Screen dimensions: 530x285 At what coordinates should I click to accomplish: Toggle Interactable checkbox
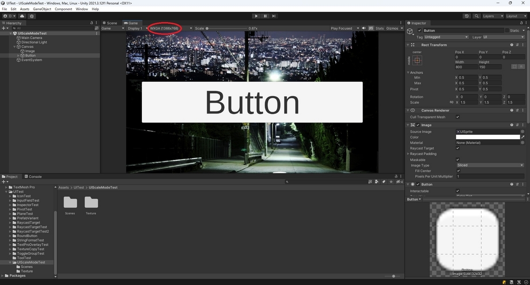click(x=458, y=191)
